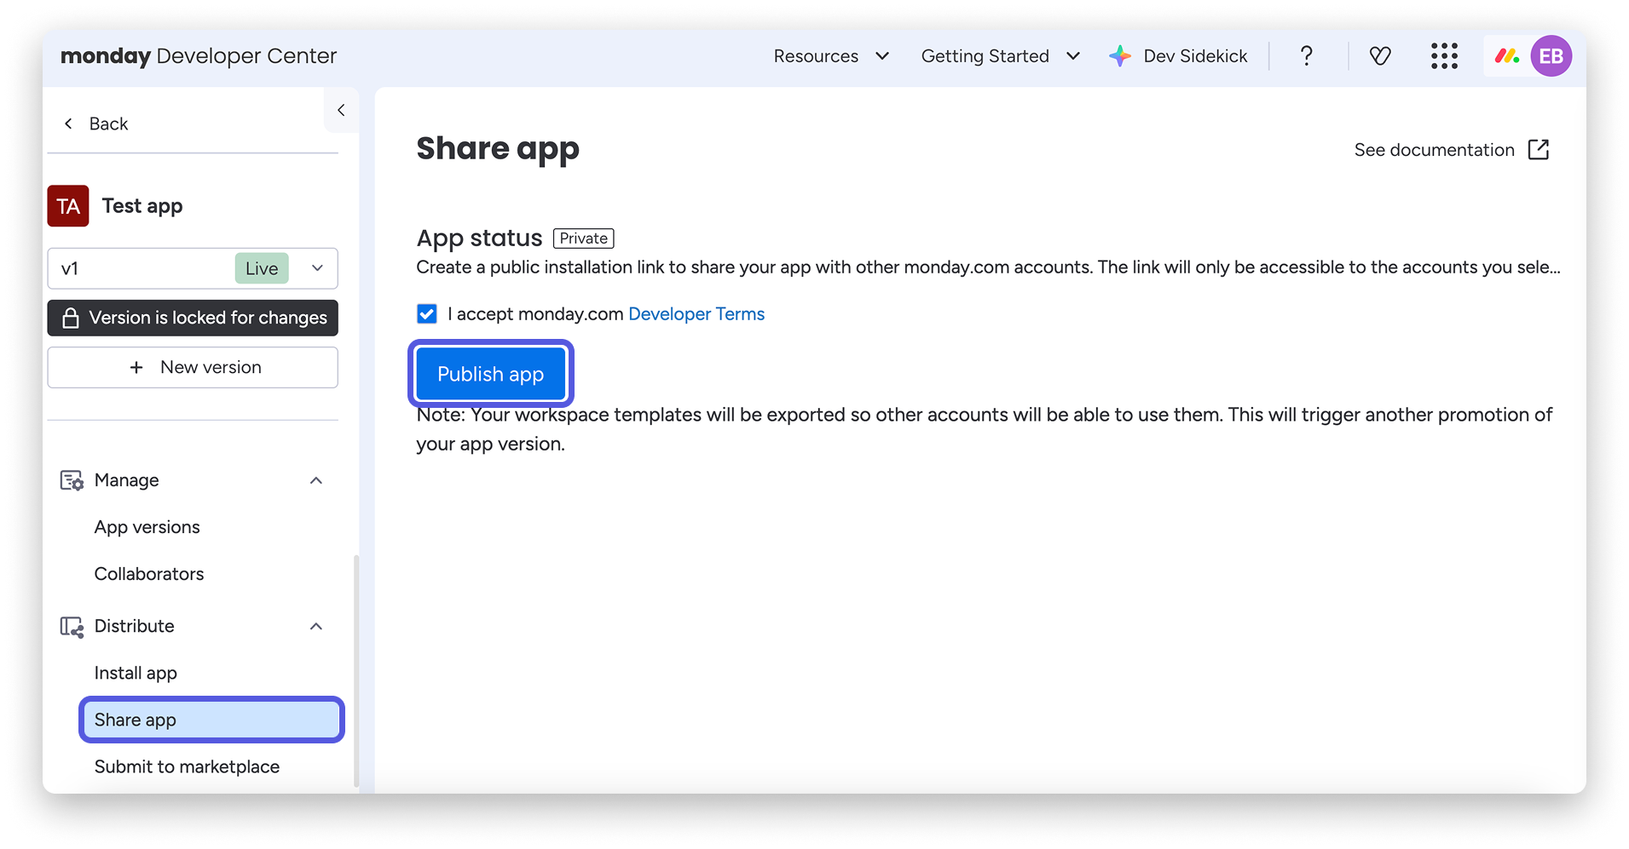Open the v1 version selector dropdown

coord(193,269)
